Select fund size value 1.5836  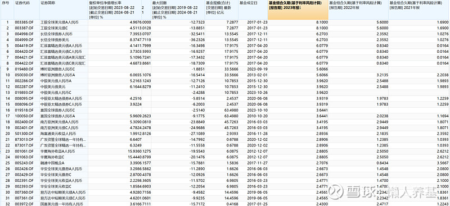click(232, 163)
